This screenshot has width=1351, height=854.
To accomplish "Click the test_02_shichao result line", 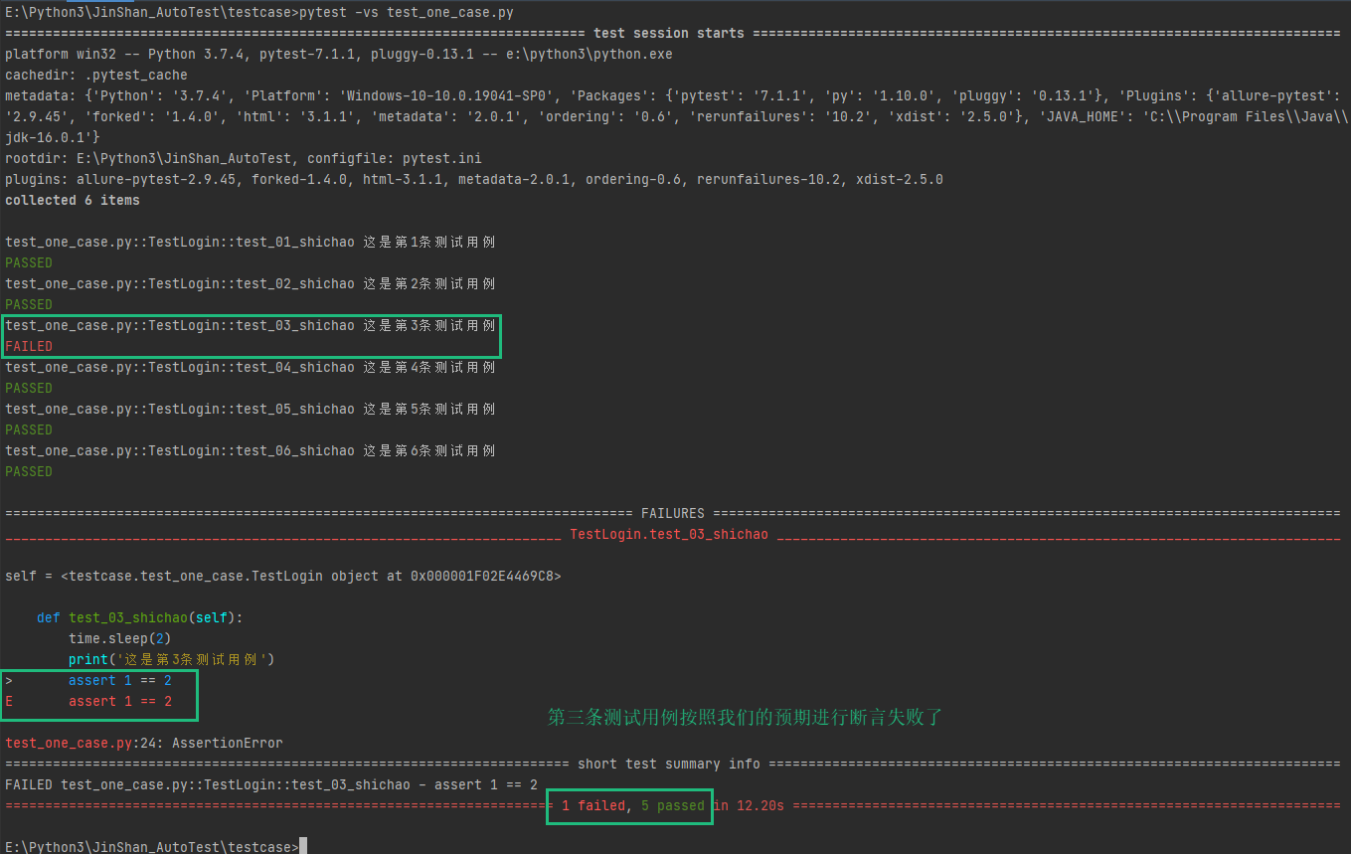I will 250,283.
